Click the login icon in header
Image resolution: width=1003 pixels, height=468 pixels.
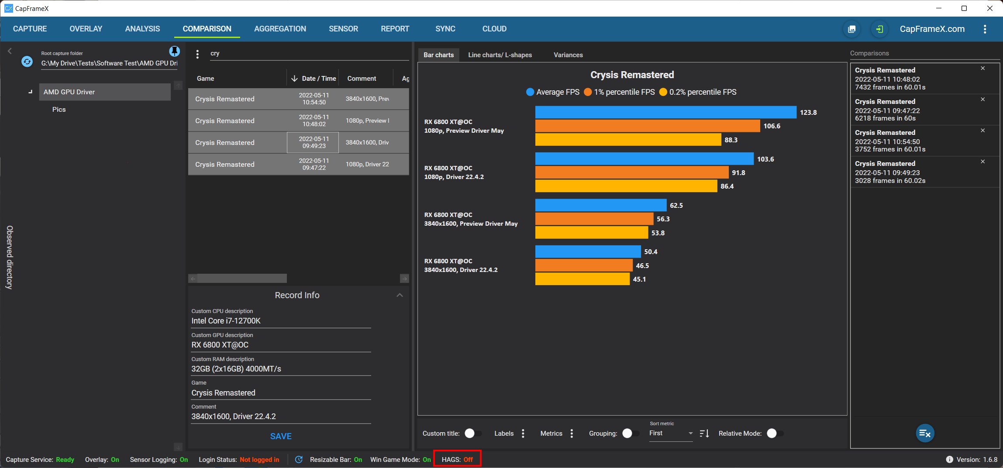click(879, 29)
